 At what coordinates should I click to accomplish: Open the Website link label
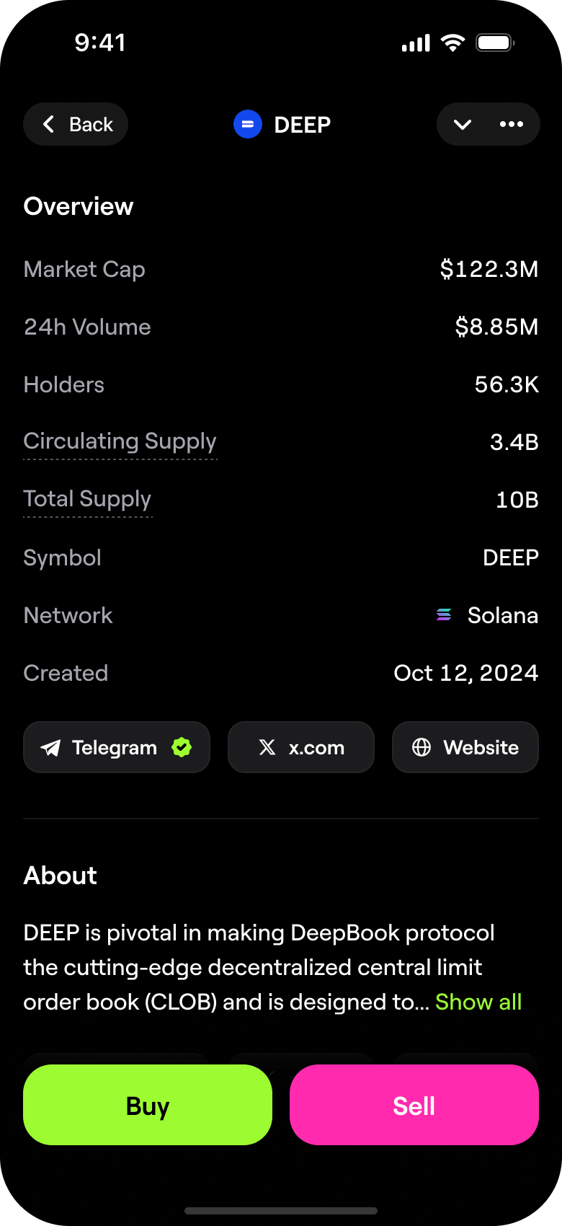(481, 748)
